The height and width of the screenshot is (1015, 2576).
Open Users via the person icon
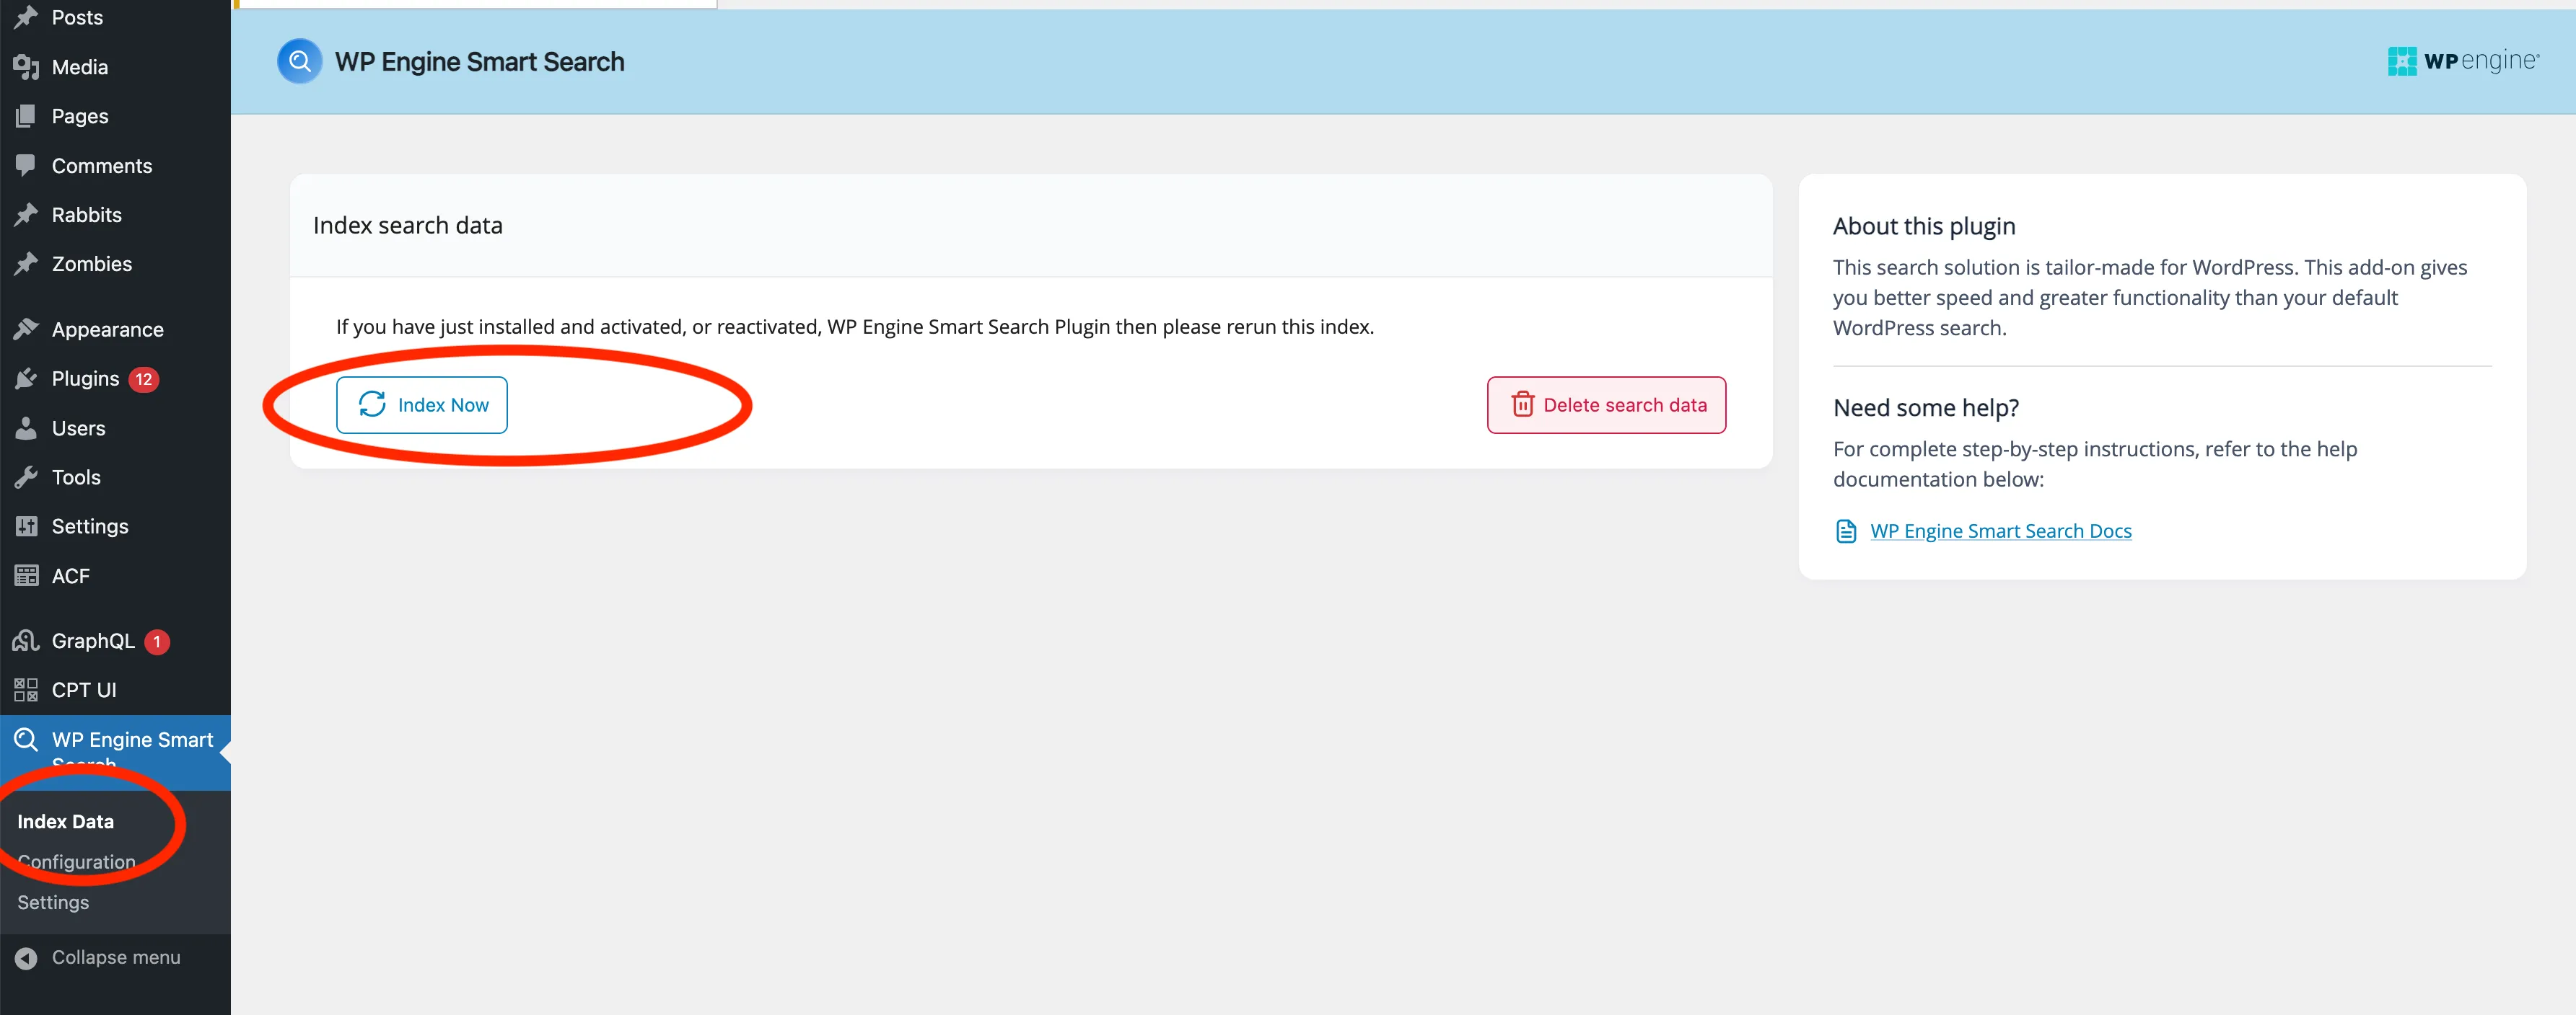point(27,427)
